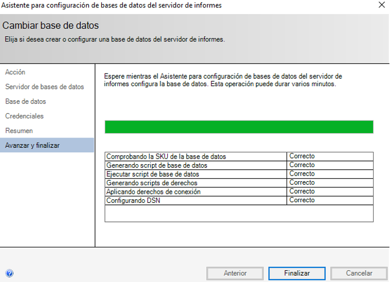This screenshot has width=390, height=282.
Task: Select row Aplicando derechos de conexión
Action: (x=153, y=192)
